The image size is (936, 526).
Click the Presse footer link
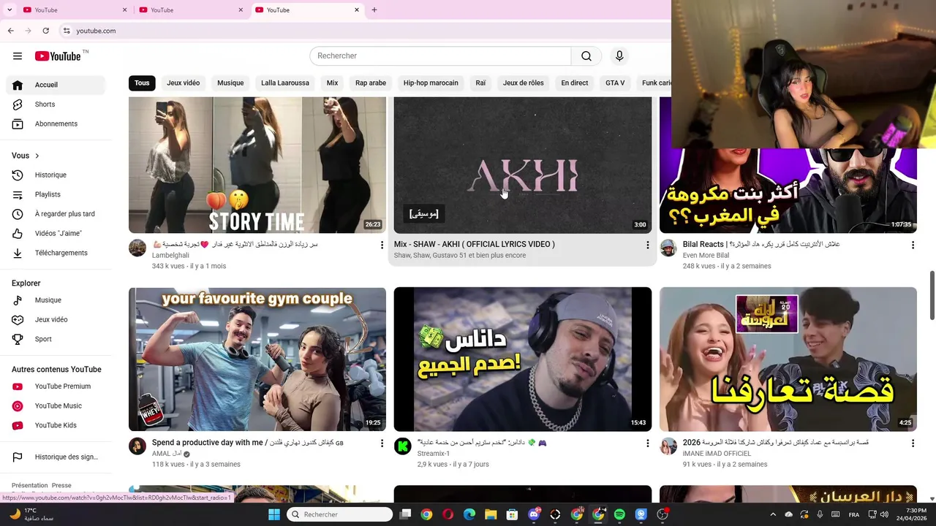coord(61,486)
